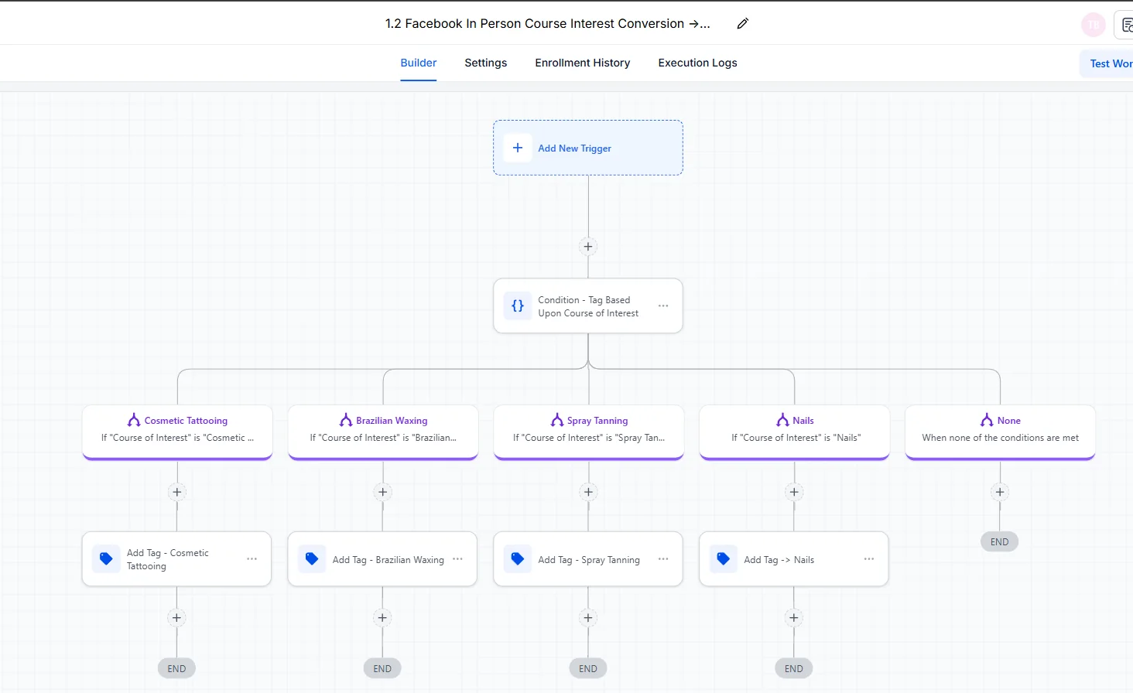Image resolution: width=1133 pixels, height=693 pixels.
Task: Click tag icon of Add Tag -> Nails
Action: 724,558
